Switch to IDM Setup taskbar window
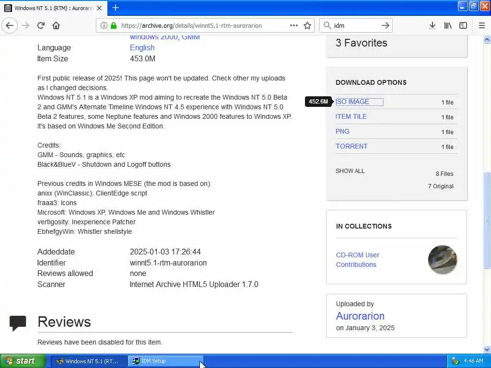 pos(166,361)
